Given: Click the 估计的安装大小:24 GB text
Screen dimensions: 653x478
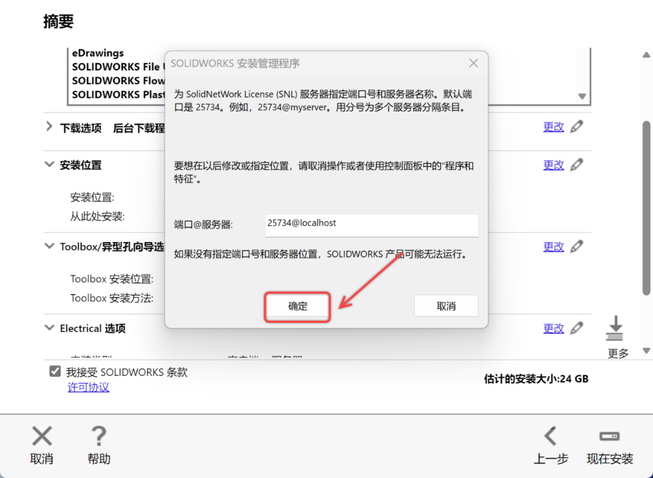Looking at the screenshot, I should coord(536,379).
